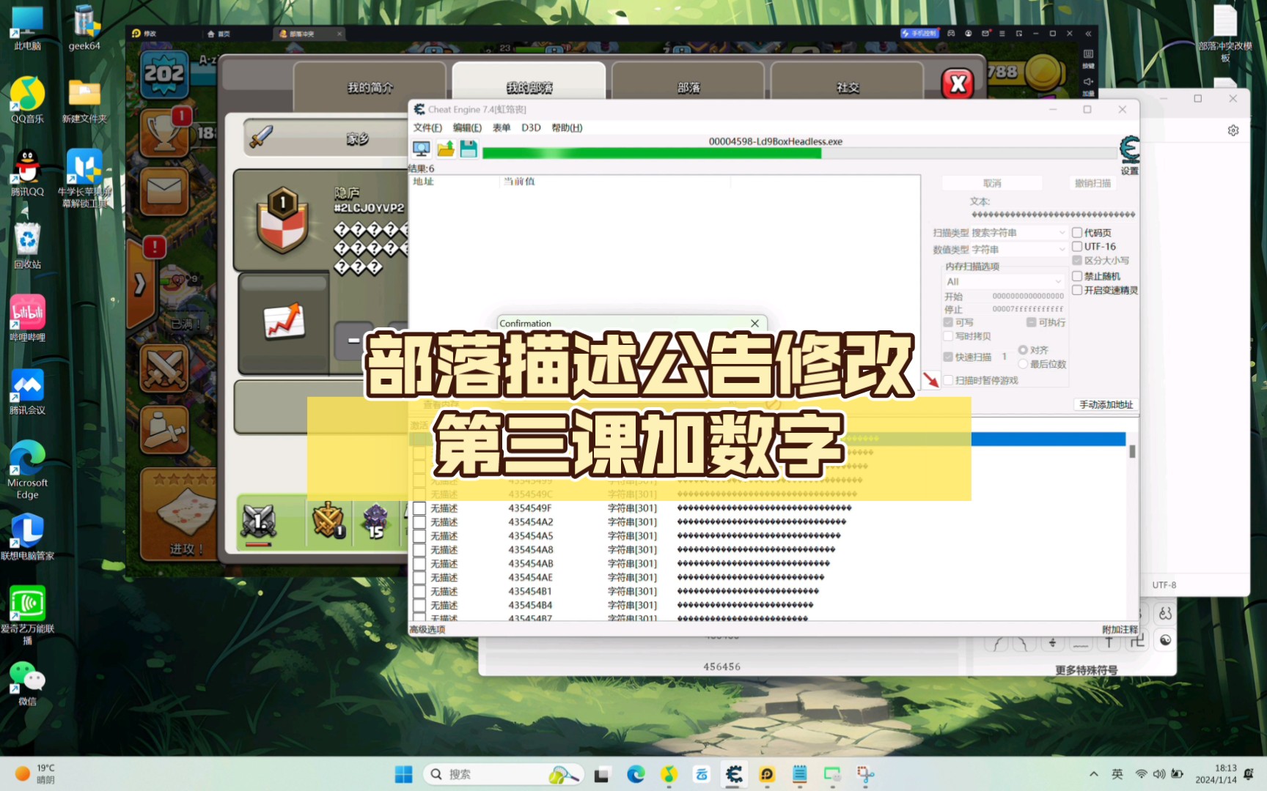The width and height of the screenshot is (1267, 791).
Task: Open 帮助(H) menu
Action: (567, 127)
